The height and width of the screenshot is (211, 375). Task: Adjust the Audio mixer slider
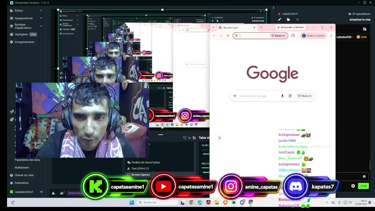[x=206, y=154]
